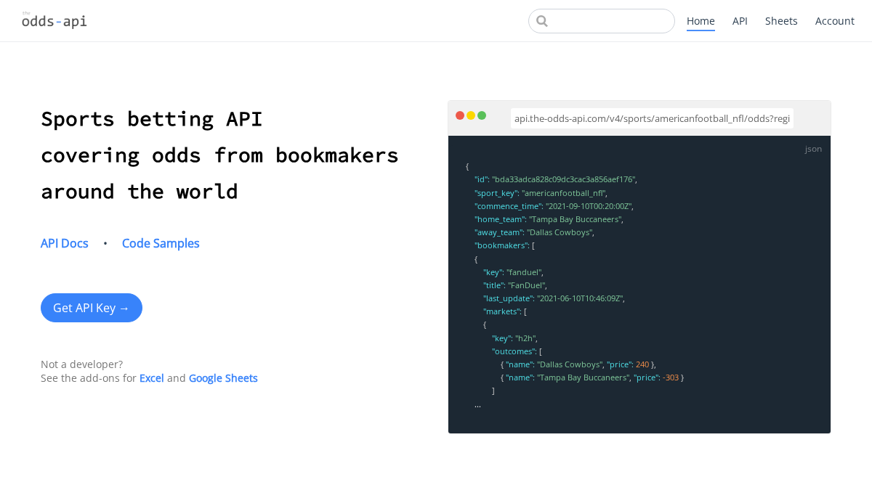Click the Dallas Cowboys price 240 line
Screen dimensions: 872x490
click(x=578, y=364)
